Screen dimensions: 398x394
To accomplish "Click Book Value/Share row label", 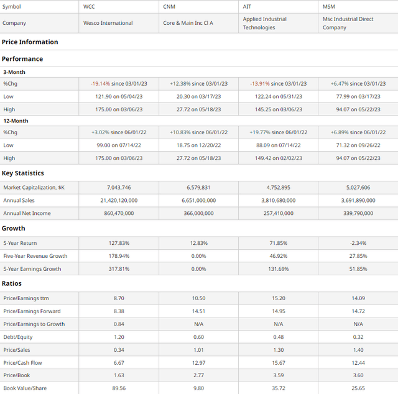I will (x=25, y=388).
